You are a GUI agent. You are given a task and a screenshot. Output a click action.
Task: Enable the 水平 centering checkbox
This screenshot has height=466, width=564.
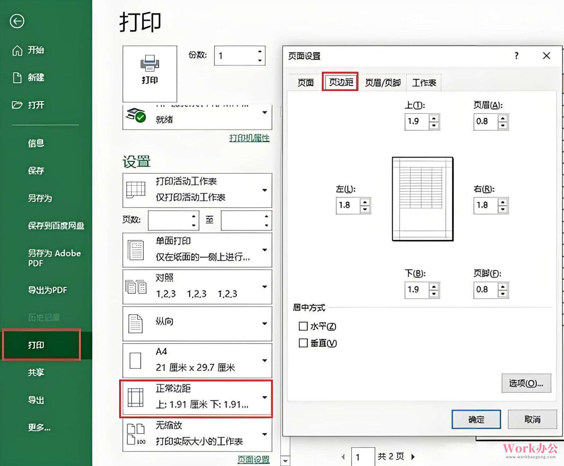coord(303,326)
